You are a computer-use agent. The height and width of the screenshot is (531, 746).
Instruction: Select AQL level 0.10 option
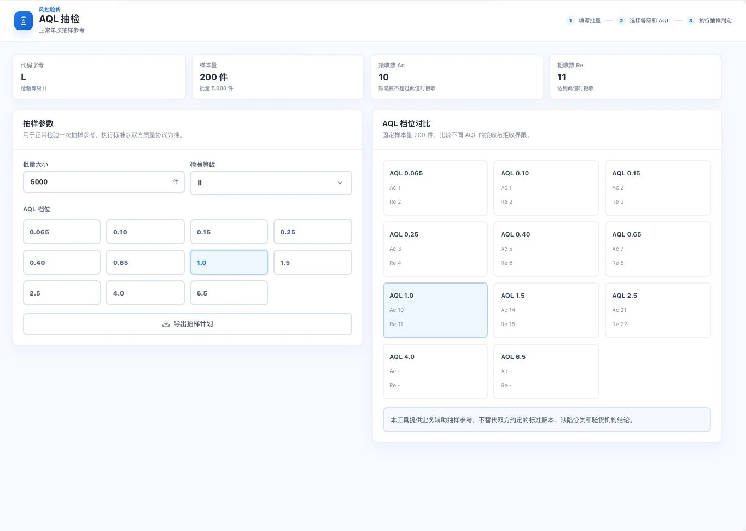[145, 232]
